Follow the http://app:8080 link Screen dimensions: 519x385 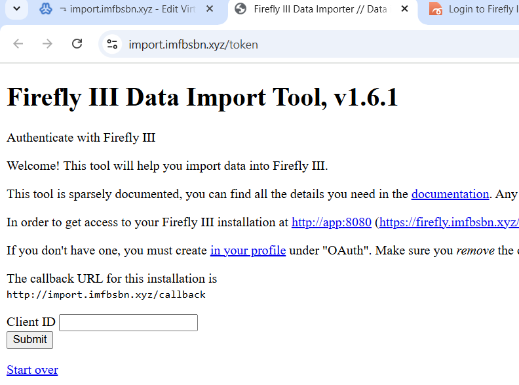(331, 222)
